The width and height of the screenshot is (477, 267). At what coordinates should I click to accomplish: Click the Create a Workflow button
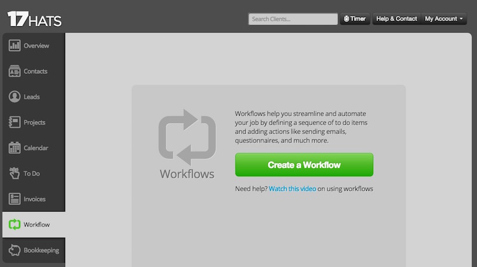(304, 165)
